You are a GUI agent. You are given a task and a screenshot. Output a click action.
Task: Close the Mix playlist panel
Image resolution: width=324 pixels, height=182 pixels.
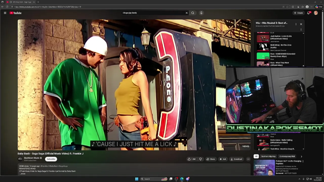(x=301, y=24)
